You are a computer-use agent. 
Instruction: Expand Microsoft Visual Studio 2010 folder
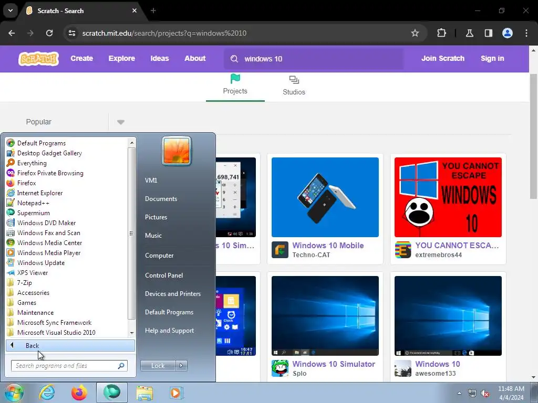(x=56, y=332)
